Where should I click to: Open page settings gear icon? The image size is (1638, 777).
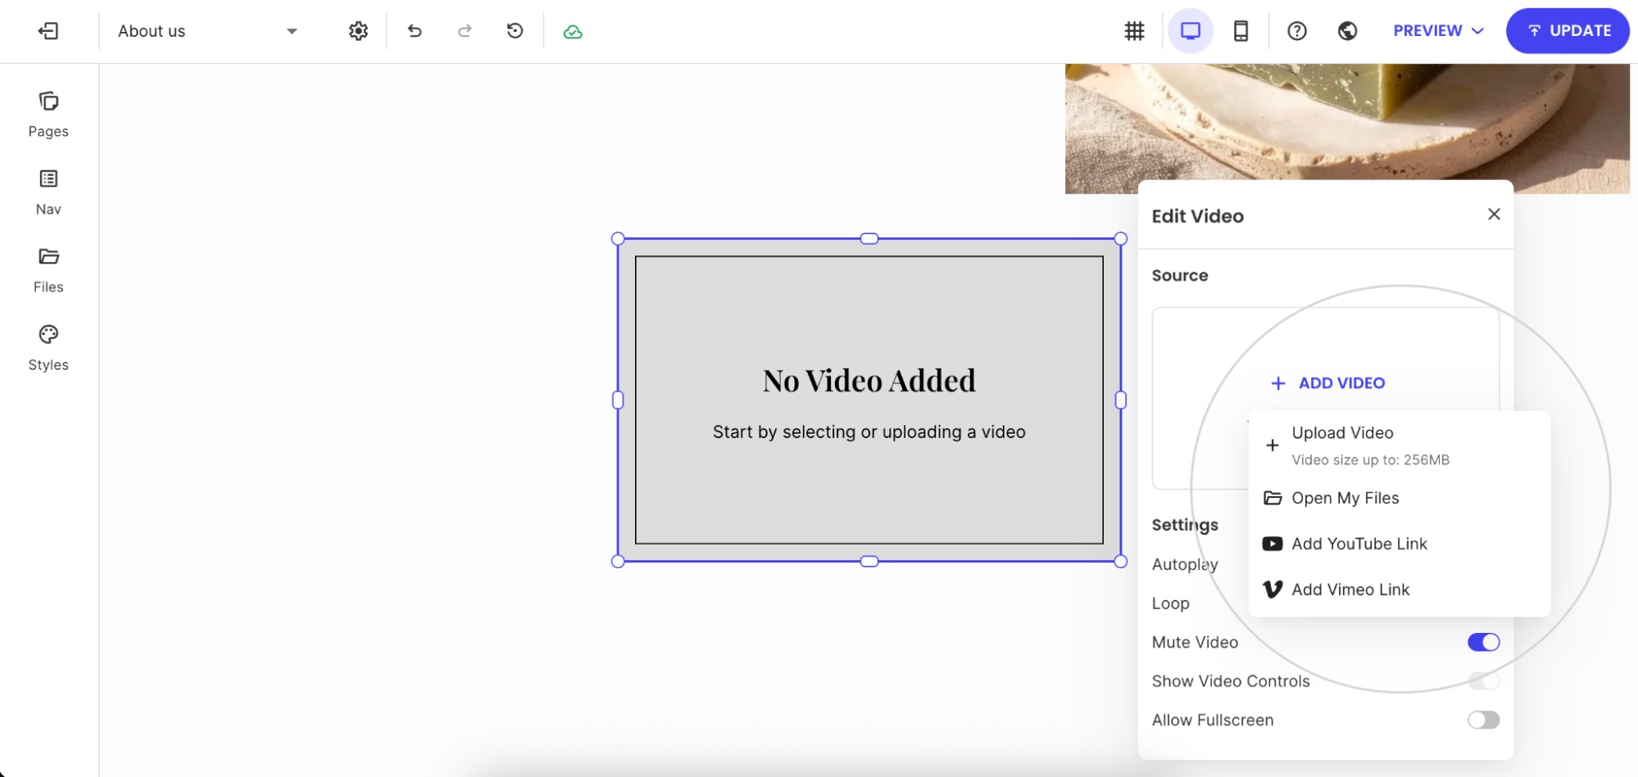pyautogui.click(x=358, y=31)
